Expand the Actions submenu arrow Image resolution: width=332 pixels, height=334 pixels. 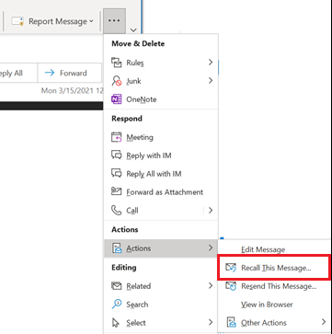point(211,248)
